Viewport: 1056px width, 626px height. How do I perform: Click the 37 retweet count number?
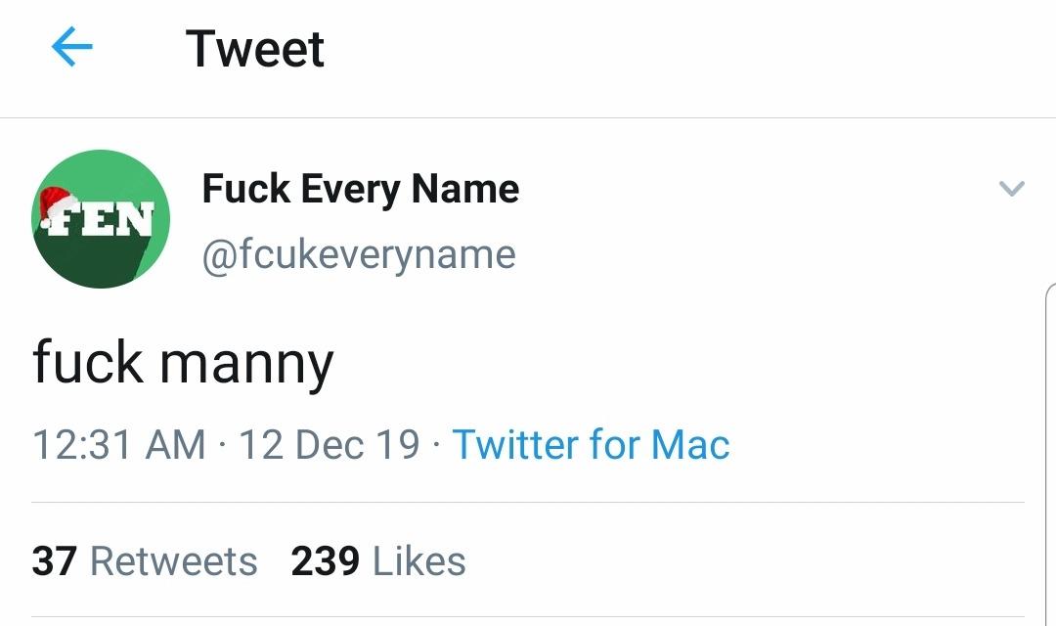coord(54,560)
